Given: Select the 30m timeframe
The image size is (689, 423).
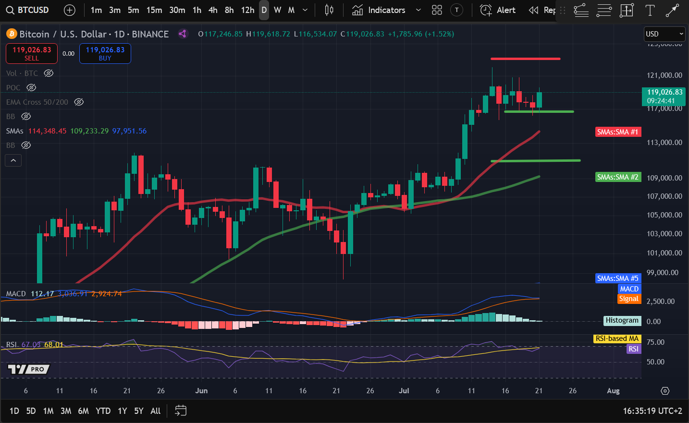Looking at the screenshot, I should point(177,10).
